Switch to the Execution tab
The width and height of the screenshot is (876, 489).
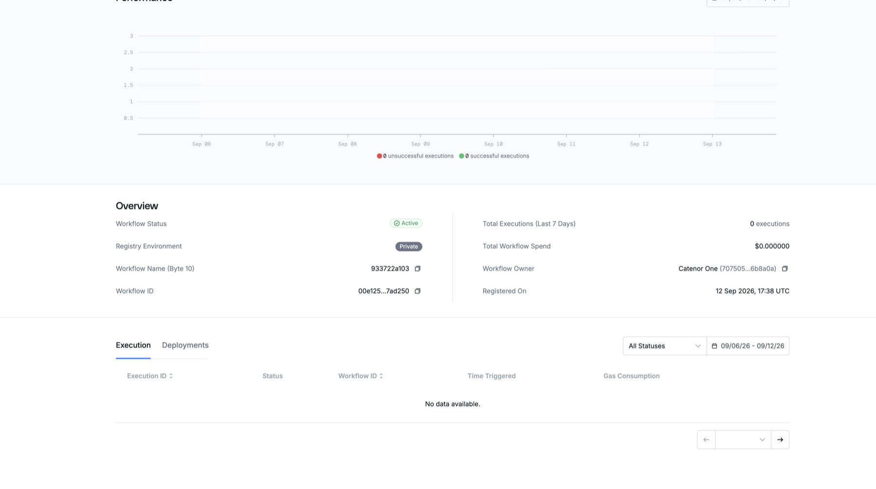point(133,345)
